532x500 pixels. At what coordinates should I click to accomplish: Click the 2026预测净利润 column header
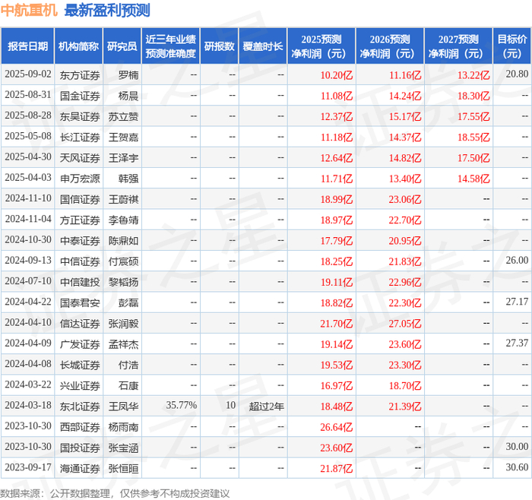pos(390,46)
